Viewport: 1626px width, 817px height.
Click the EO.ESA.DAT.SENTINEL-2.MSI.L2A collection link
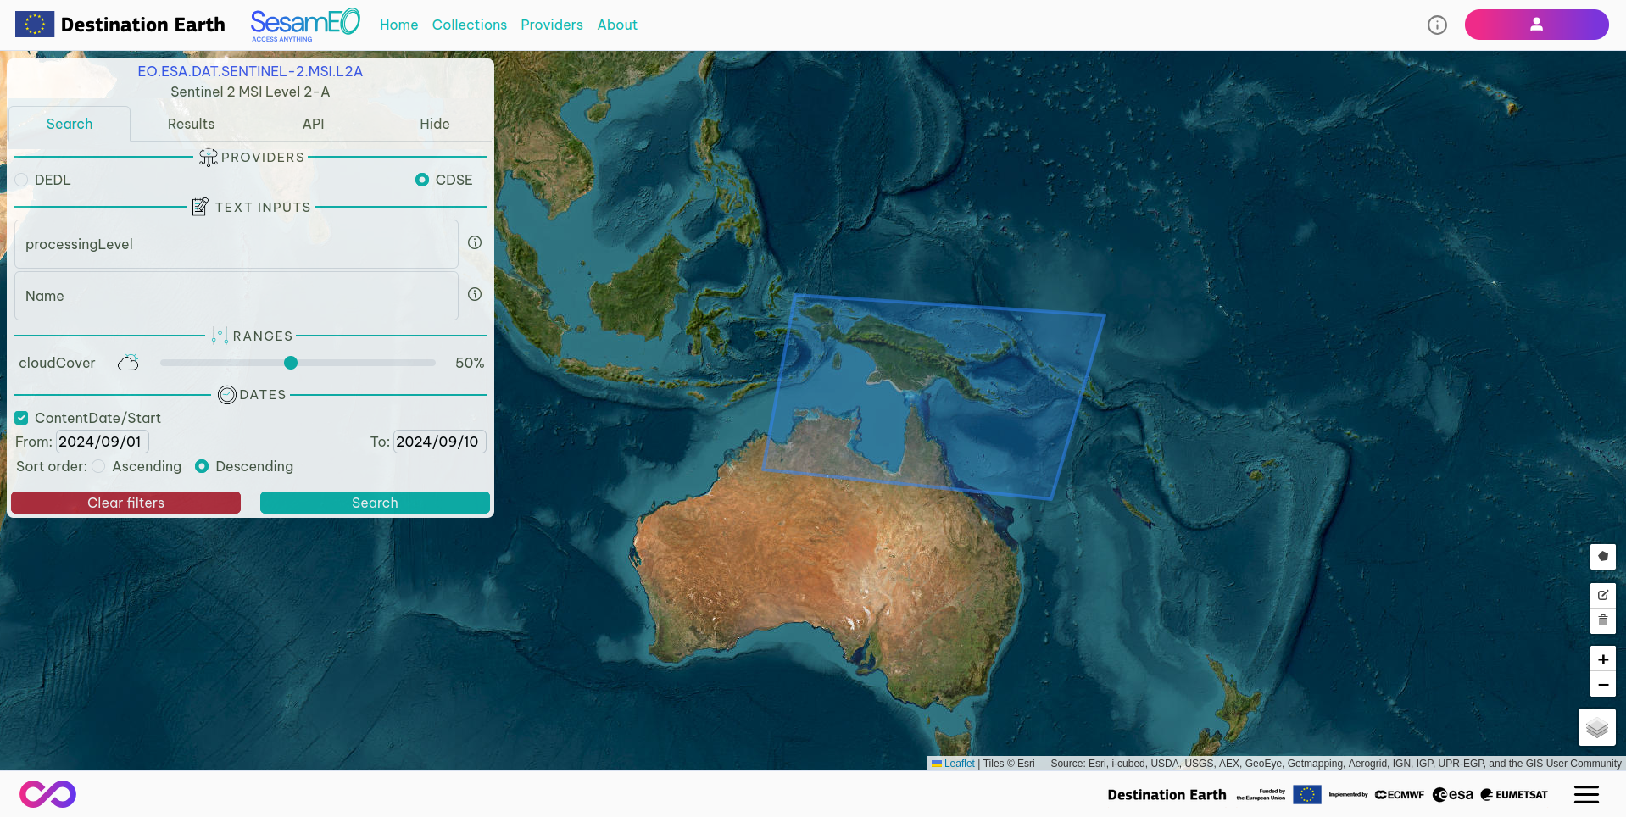click(x=250, y=71)
